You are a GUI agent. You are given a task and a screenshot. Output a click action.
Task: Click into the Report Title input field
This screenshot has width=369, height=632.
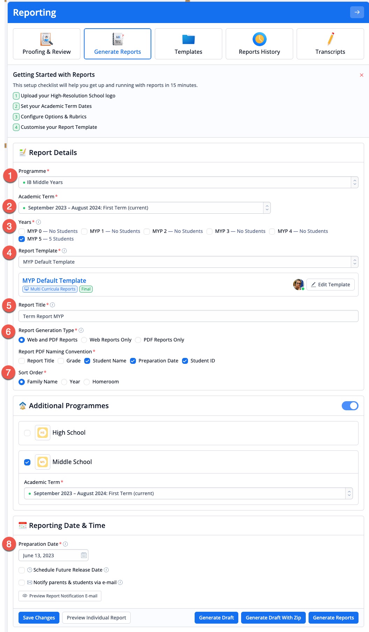point(188,316)
